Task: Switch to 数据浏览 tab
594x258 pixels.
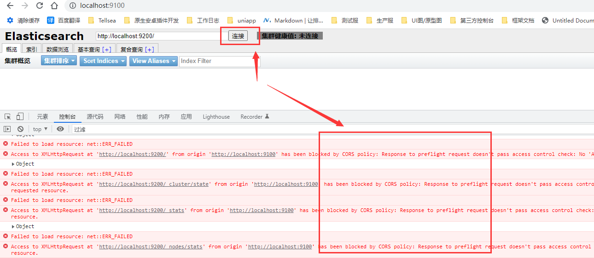Action: pyautogui.click(x=58, y=49)
